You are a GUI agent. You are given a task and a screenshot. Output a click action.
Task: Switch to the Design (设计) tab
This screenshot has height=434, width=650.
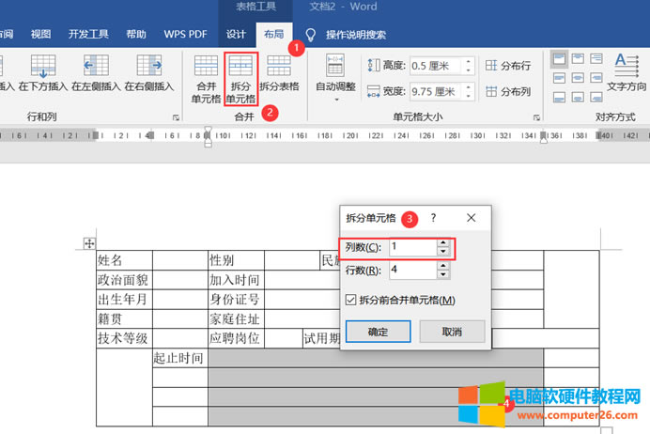coord(236,35)
